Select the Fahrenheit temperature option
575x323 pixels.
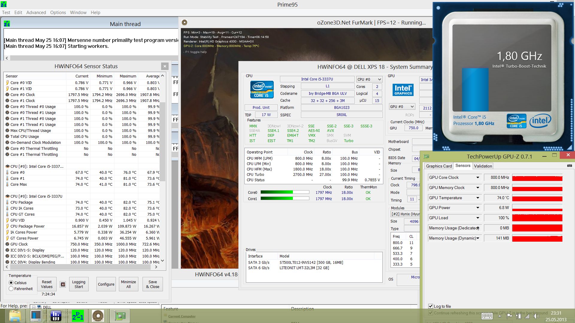click(11, 289)
